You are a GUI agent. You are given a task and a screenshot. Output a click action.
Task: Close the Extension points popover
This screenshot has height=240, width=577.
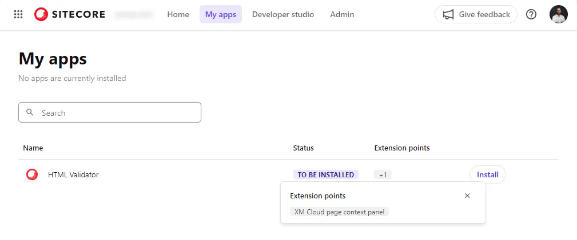coord(467,196)
